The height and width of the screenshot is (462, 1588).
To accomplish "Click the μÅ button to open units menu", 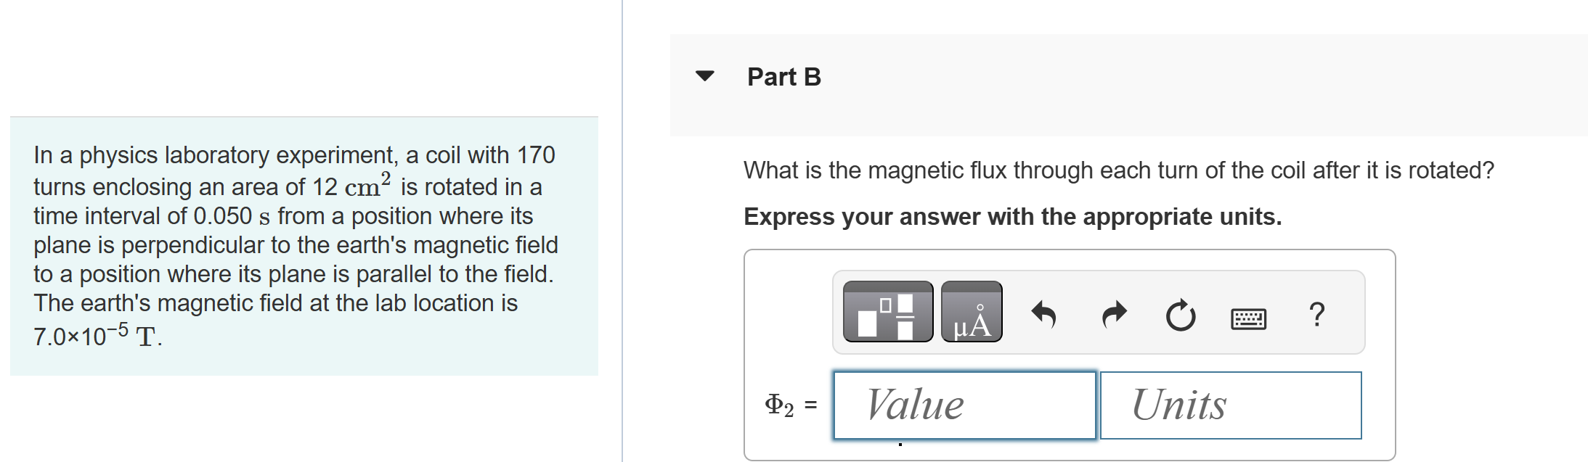I will (971, 313).
